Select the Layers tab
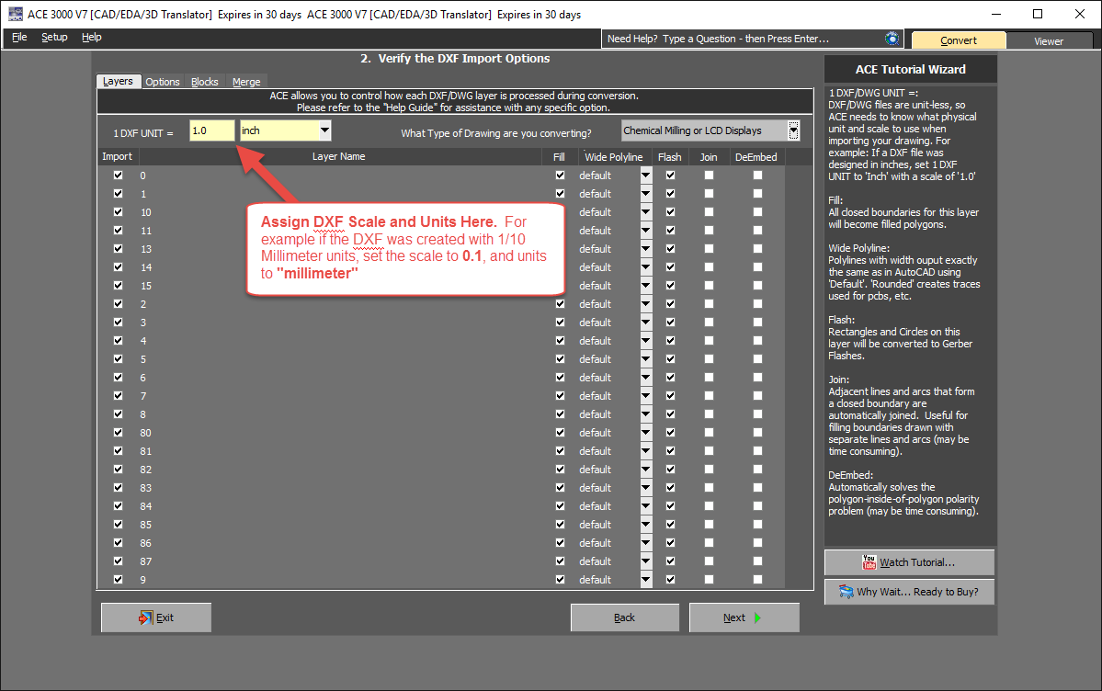This screenshot has height=691, width=1102. pos(118,82)
